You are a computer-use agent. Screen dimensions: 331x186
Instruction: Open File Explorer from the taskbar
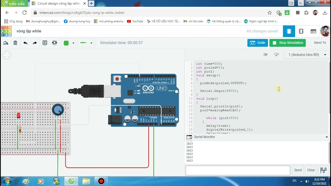86,181
